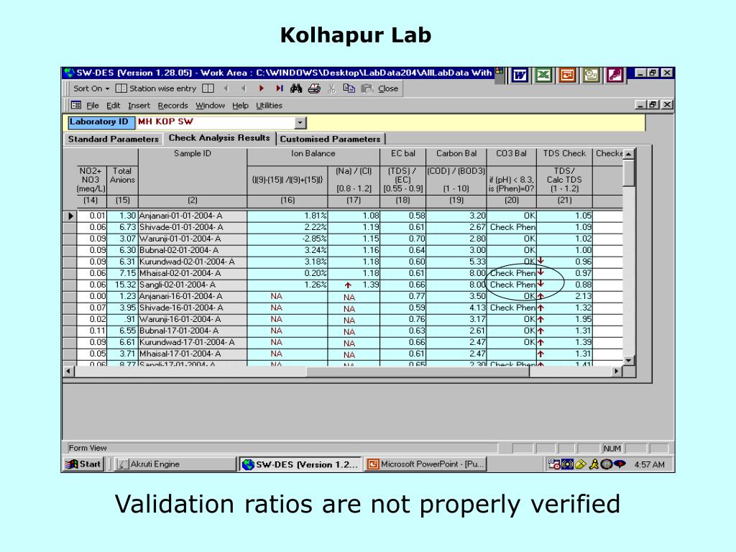Open the Sort On dropdown
This screenshot has height=552, width=736.
pyautogui.click(x=91, y=88)
